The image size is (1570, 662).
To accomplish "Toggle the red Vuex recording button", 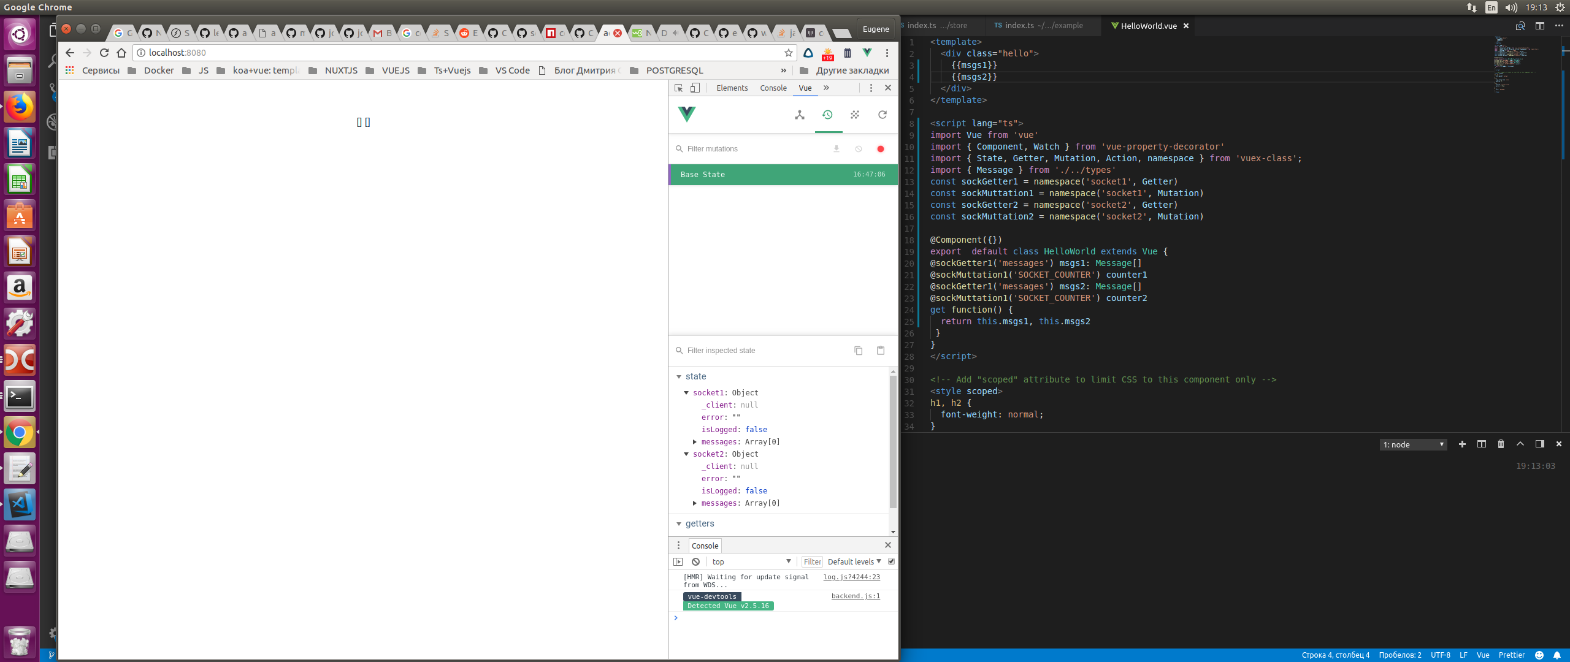I will (881, 149).
